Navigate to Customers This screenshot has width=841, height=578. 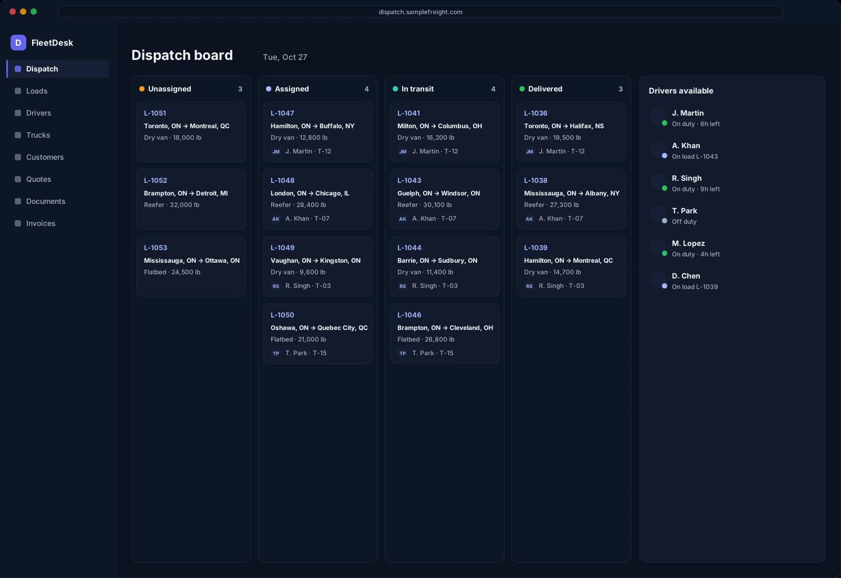click(58, 157)
